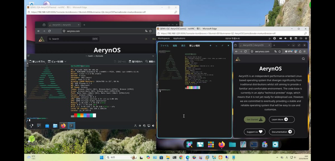This screenshot has height=161, width=335.
Task: Click the search magnifier on AerynOS page in COSMIC VM
Action: tap(303, 59)
